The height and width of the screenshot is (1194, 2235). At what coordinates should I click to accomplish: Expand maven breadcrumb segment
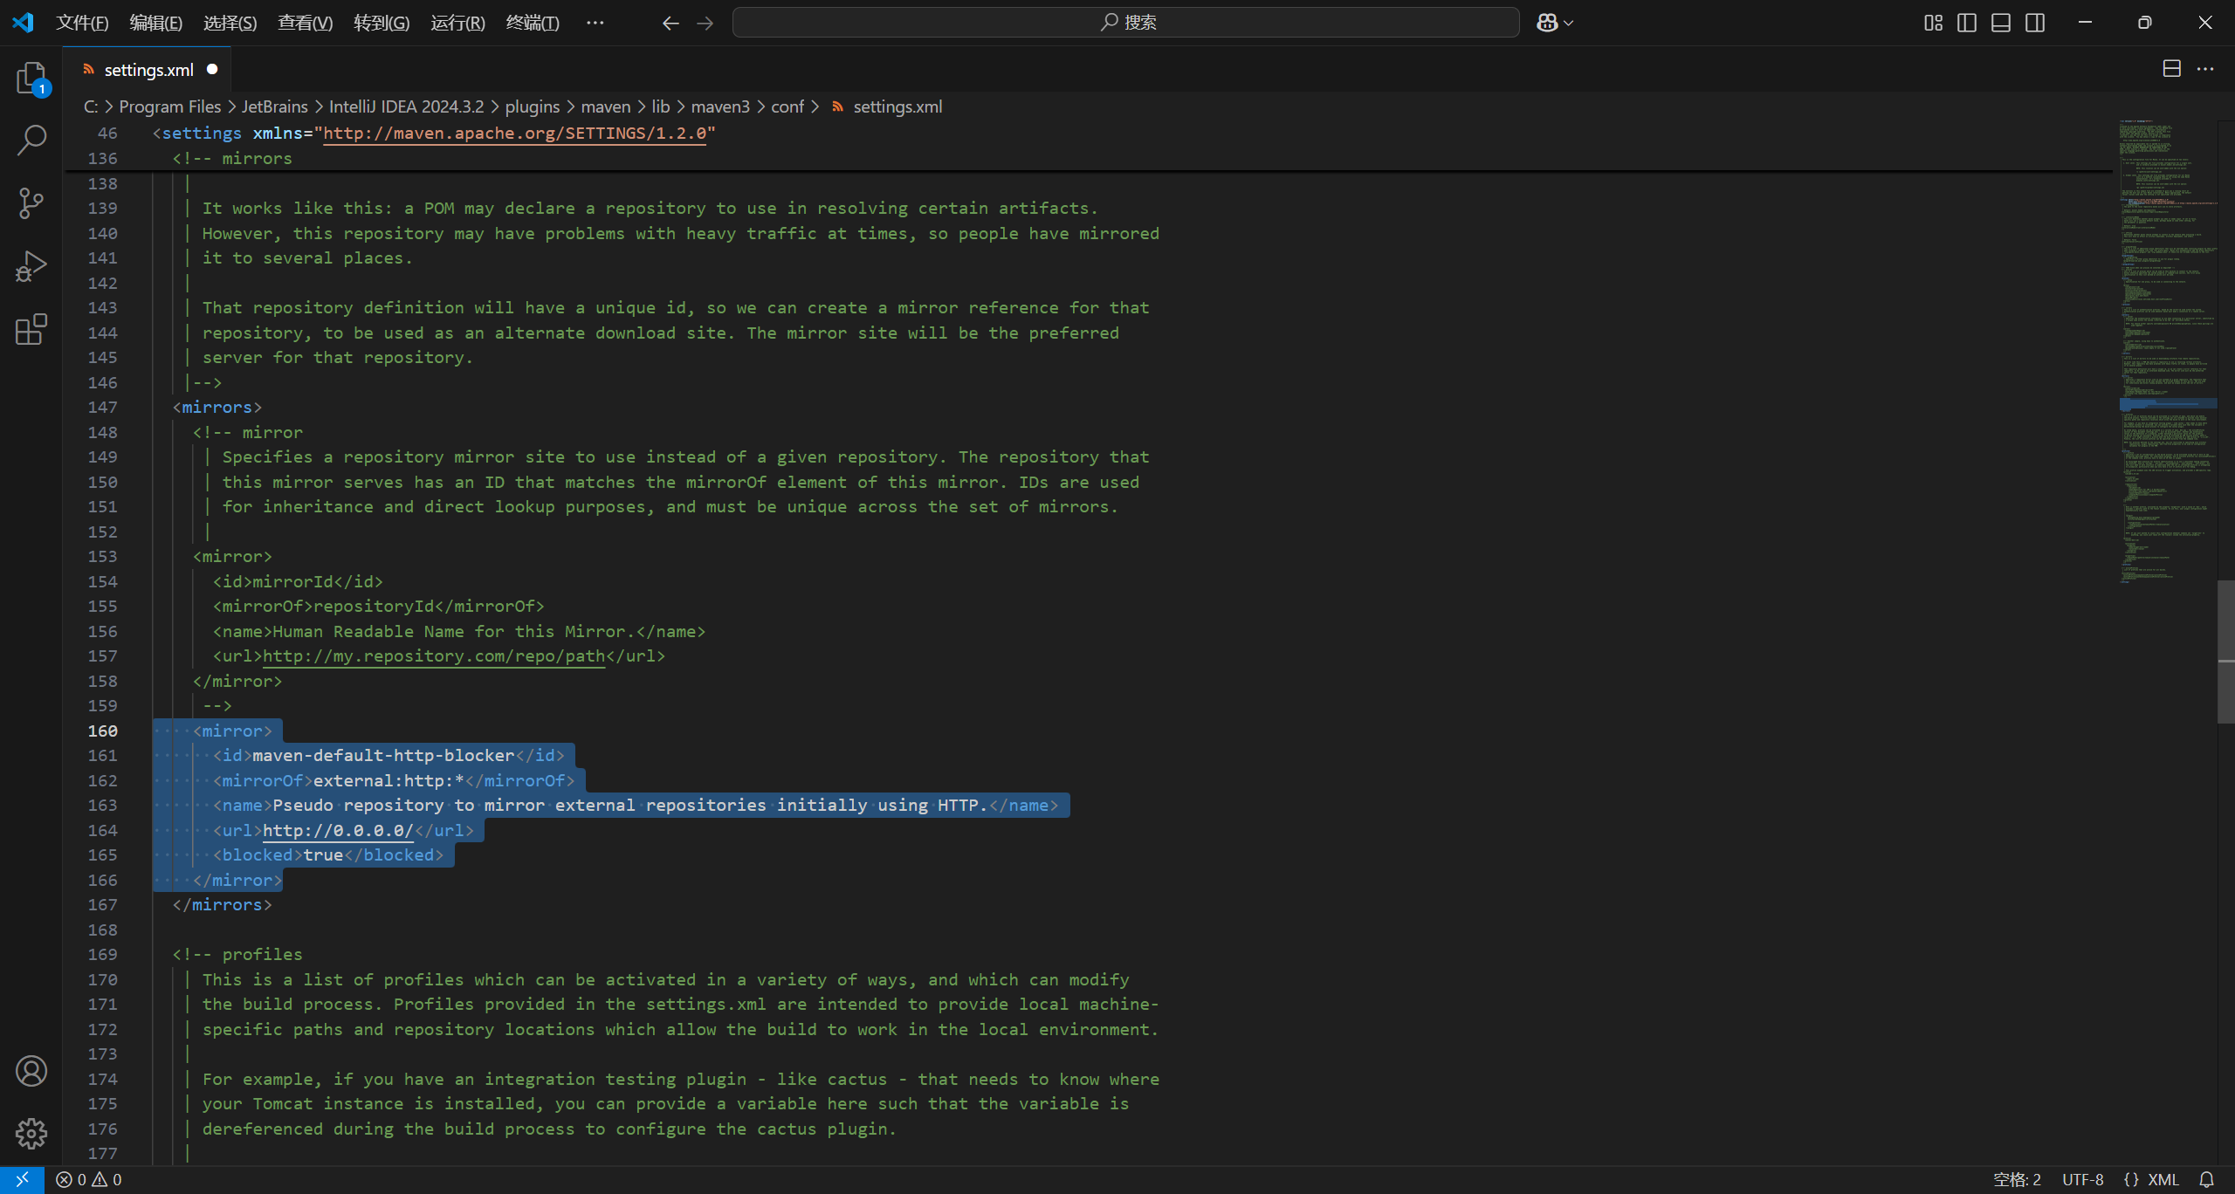(606, 106)
